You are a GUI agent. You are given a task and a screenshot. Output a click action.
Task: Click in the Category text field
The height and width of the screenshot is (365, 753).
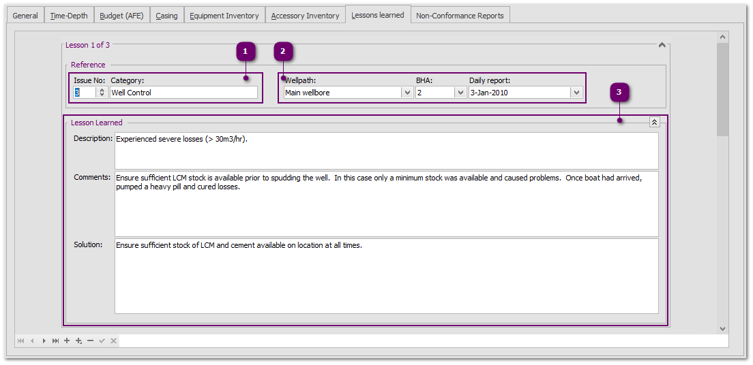(183, 93)
